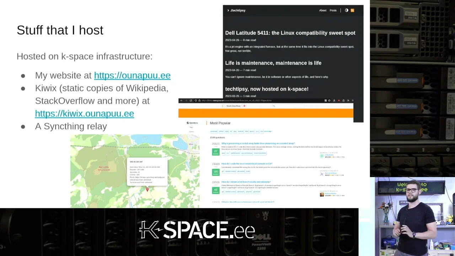This screenshot has width=455, height=256.
Task: Open the https://ounapuu.ee link
Action: click(x=132, y=75)
